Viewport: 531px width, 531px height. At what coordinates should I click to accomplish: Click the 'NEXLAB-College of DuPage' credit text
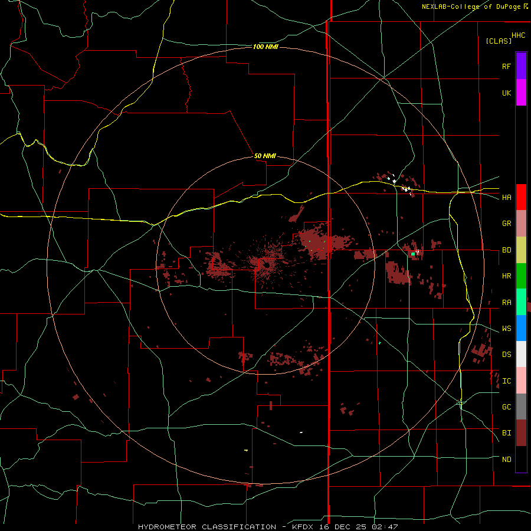click(x=472, y=6)
